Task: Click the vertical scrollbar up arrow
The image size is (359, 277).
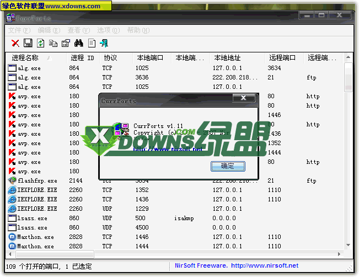Action: (348, 57)
